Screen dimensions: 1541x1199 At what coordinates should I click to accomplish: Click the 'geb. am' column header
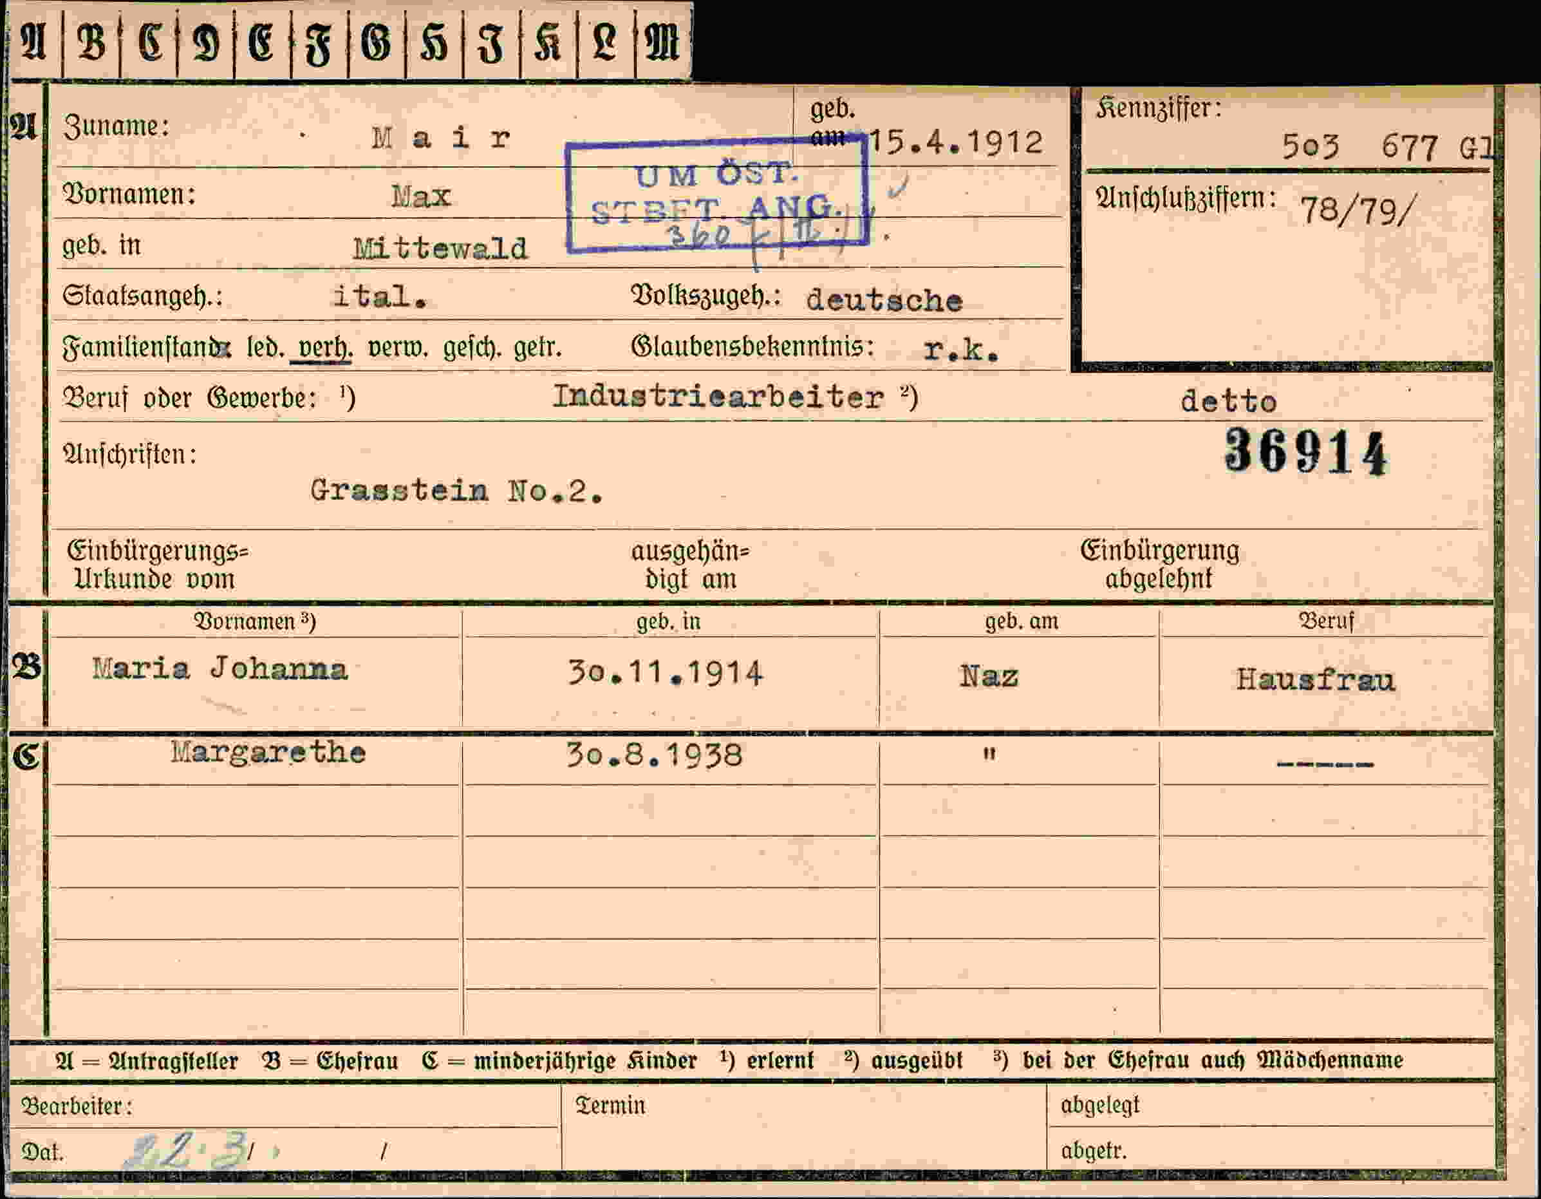pos(1022,621)
